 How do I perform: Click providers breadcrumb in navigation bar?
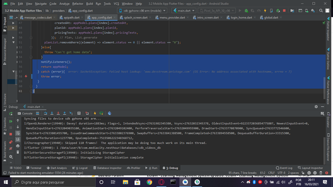(58, 10)
